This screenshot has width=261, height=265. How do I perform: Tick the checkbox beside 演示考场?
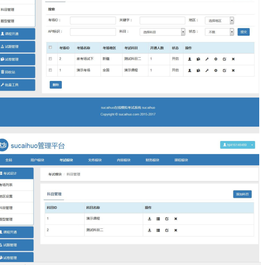[x=50, y=70]
